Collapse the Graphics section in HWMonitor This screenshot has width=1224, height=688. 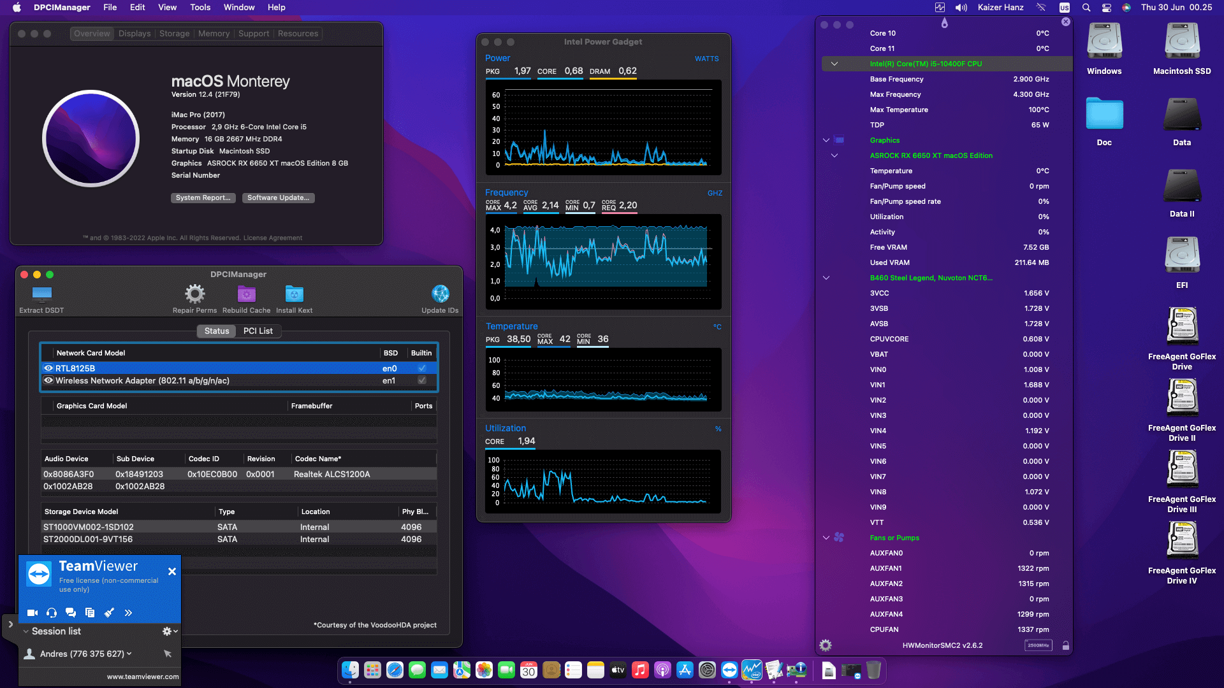(x=826, y=140)
